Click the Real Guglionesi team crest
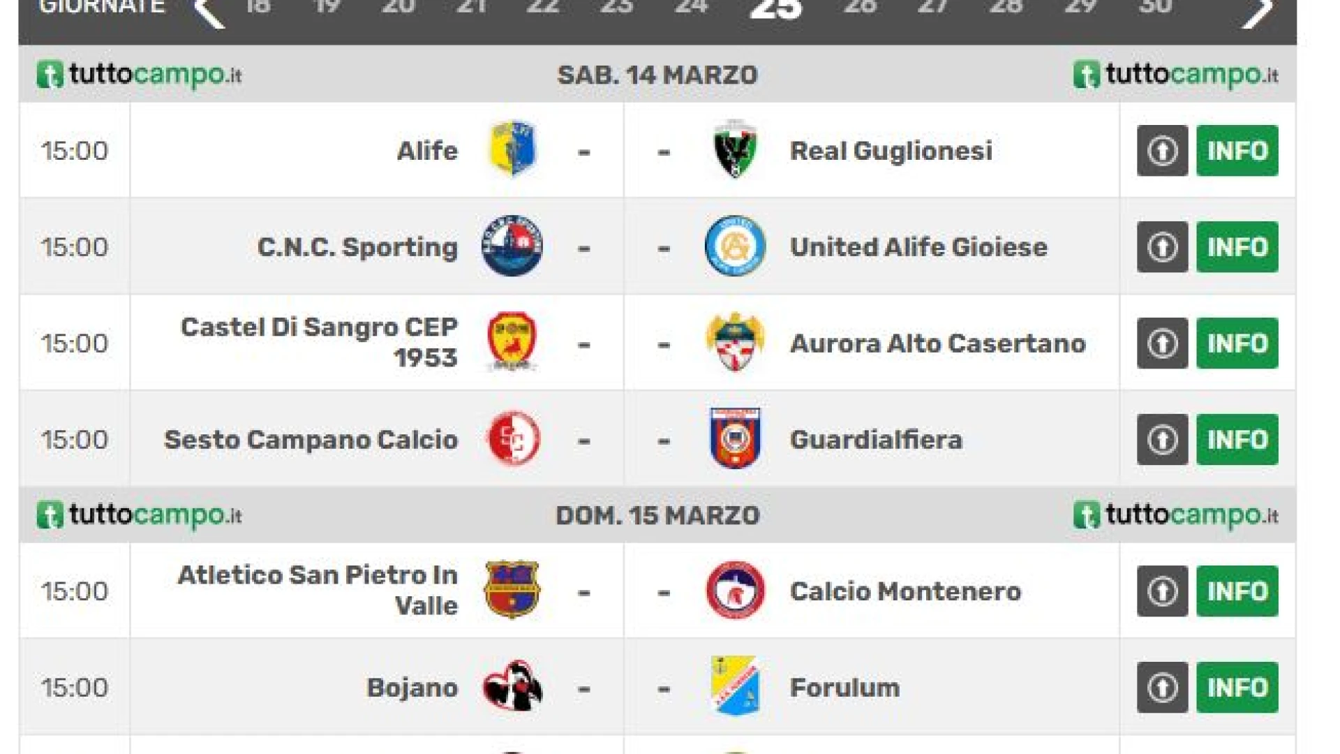Screen dimensions: 1340x754 coord(735,150)
